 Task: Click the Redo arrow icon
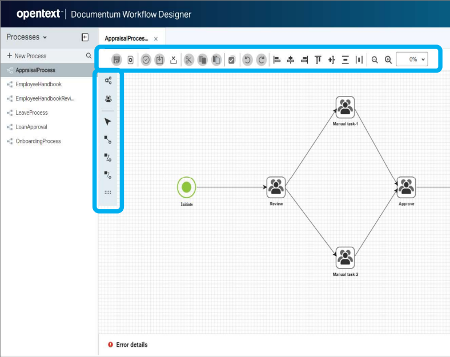click(x=261, y=59)
